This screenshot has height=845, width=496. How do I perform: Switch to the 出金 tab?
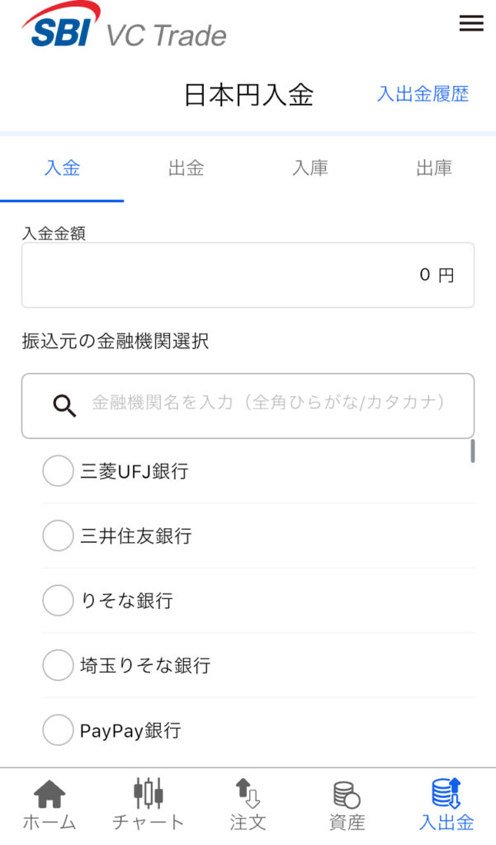[x=186, y=168]
